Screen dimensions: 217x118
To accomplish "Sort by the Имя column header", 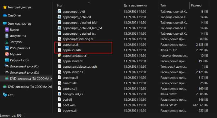I will [x=60, y=5].
